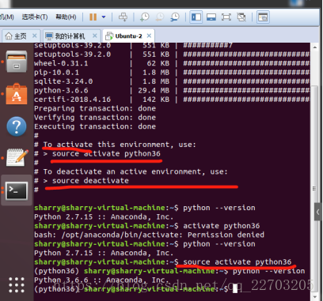Click the 'sqlite-3.24.0' package row
Viewport: 323px width, 301px height.
(172, 81)
